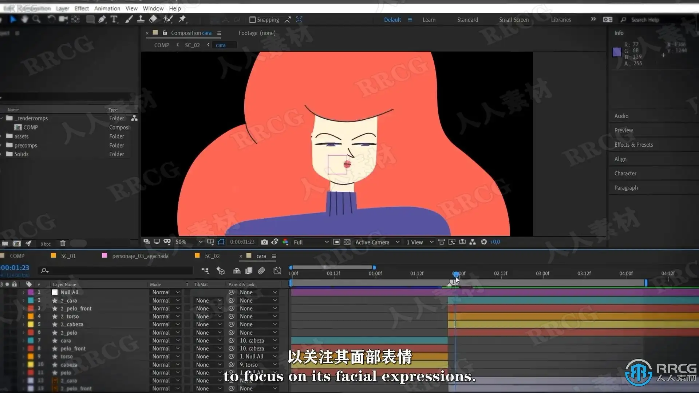The width and height of the screenshot is (699, 393).
Task: Enable the Snapping checkbox
Action: [252, 20]
